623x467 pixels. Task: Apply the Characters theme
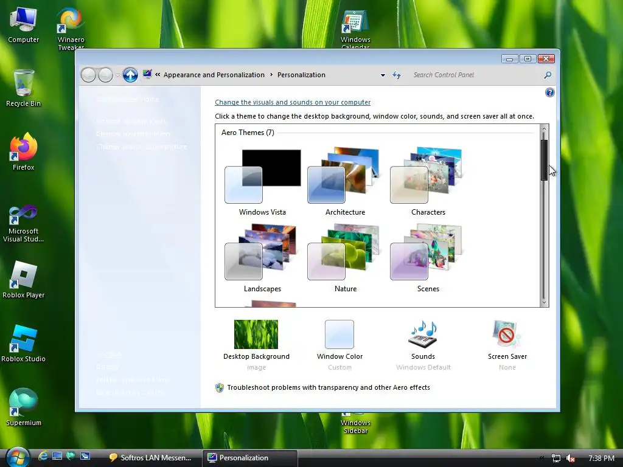[x=428, y=182]
